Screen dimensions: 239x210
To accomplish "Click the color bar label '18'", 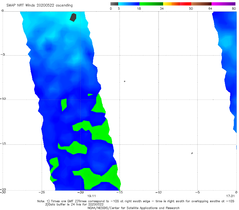I will [139, 8].
